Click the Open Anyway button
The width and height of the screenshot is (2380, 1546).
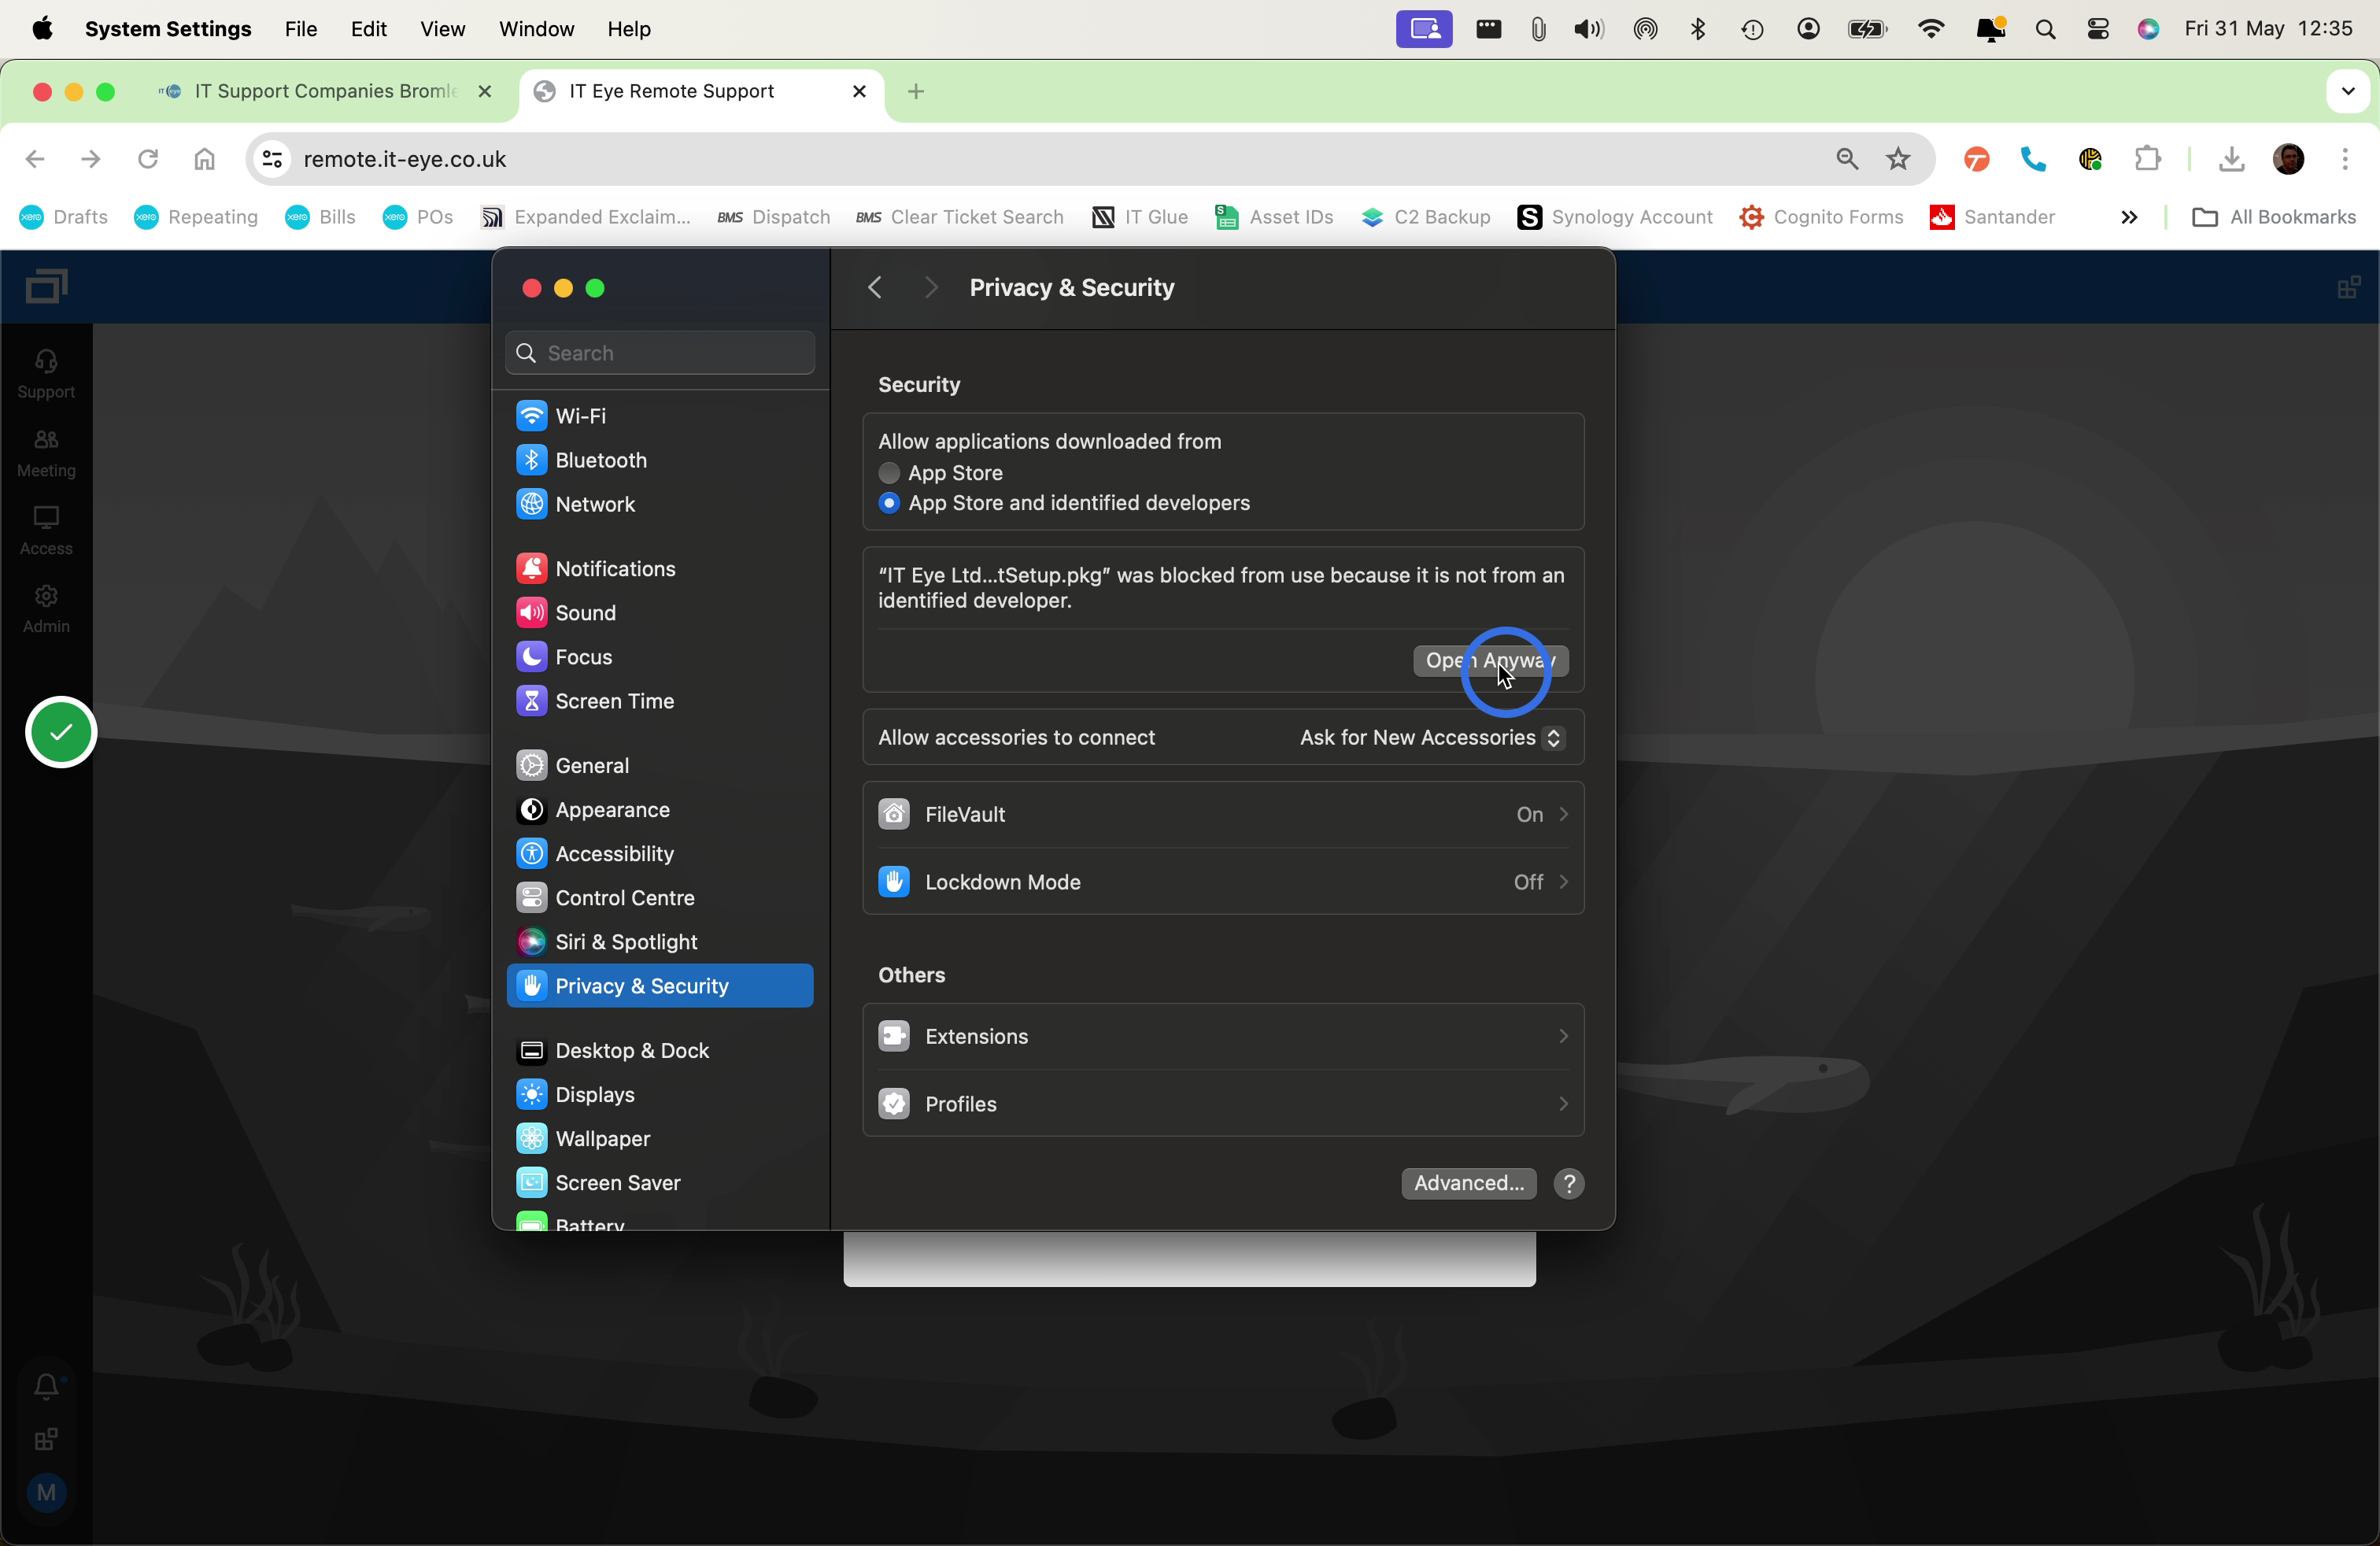tap(1490, 660)
